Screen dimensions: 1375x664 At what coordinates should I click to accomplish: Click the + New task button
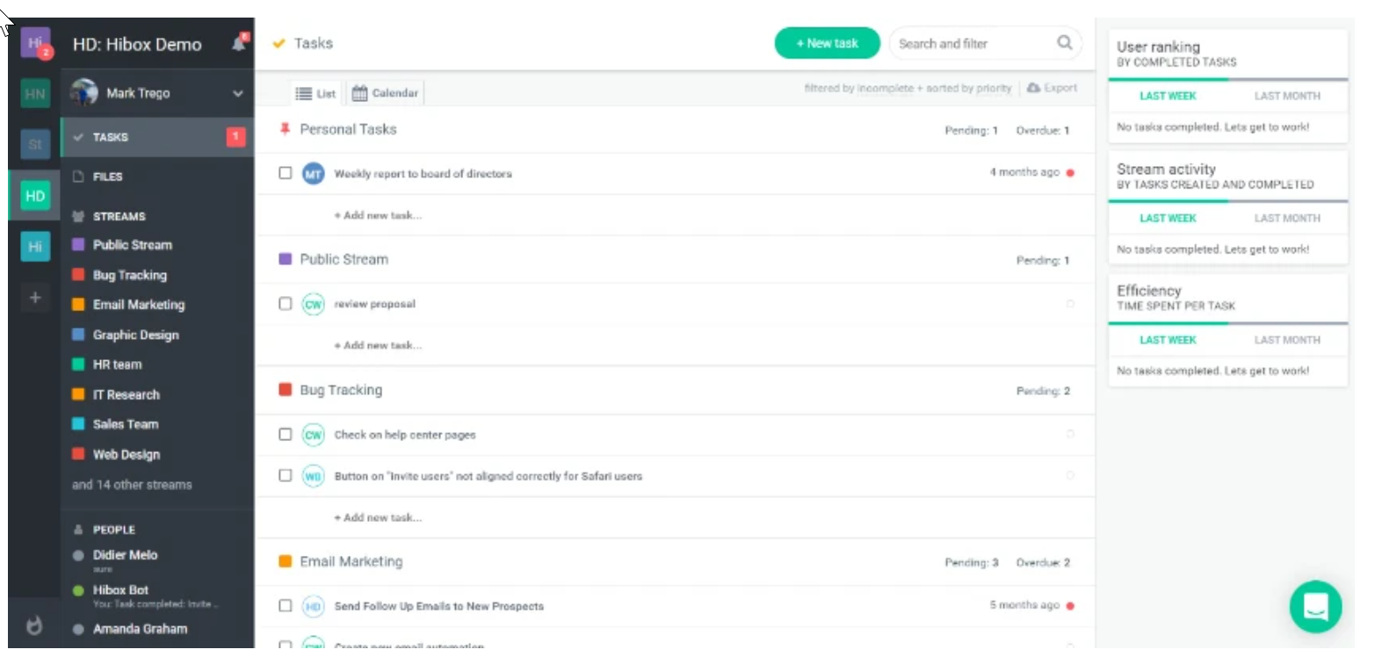coord(827,43)
